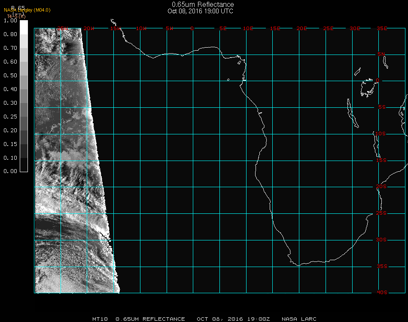
Task: Click the 10E longitude label
Action: pos(248,28)
